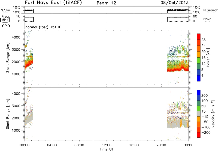Pick the red top segment of the power colorbar
The height and width of the screenshot is (151, 218).
pyautogui.click(x=199, y=37)
